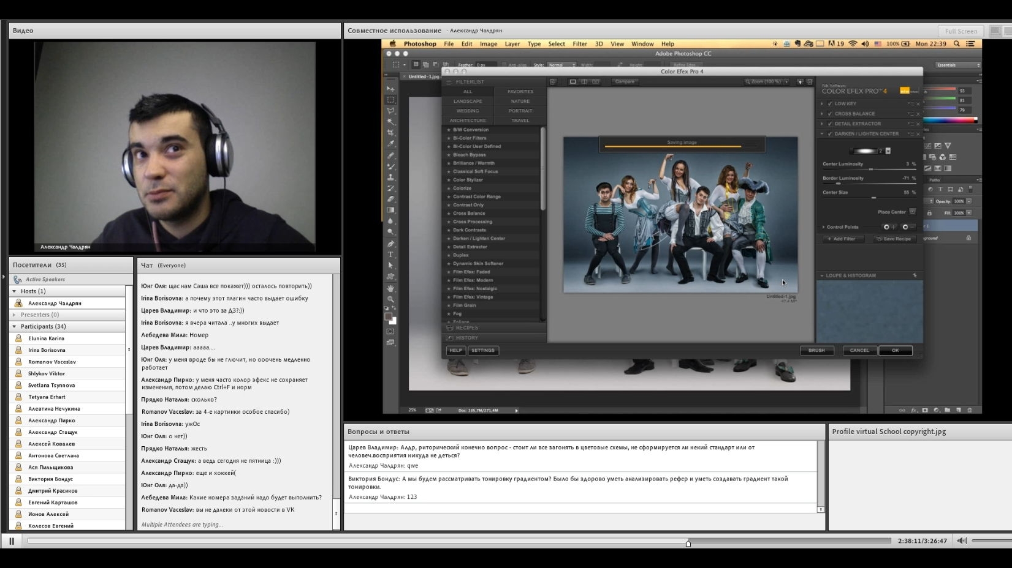Click OK in Color Efex Pro
Viewport: 1012px width, 568px height.
[896, 351]
